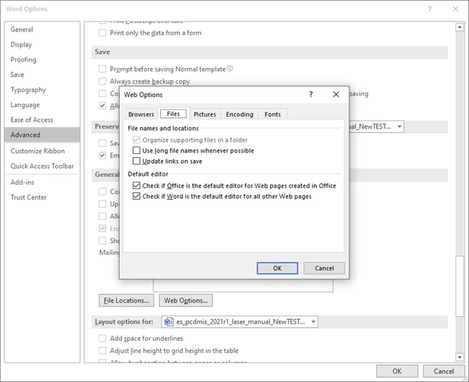Click the vertical scrollbar thumb in Word Options
This screenshot has width=469, height=382.
(460, 286)
